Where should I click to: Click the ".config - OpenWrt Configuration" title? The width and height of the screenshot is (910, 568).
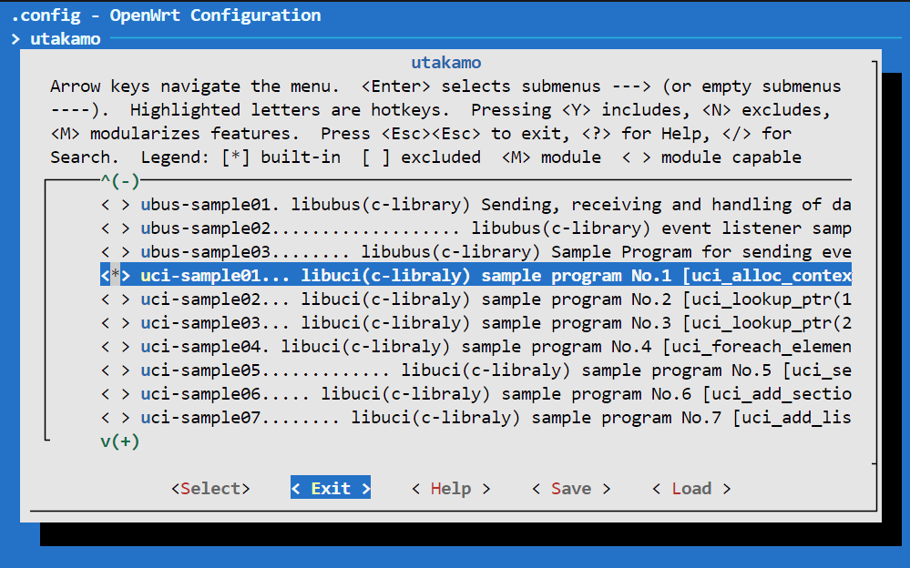click(166, 15)
